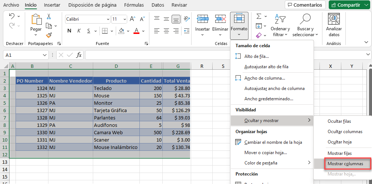Increase font size with larger A
The height and width of the screenshot is (184, 372).
click(x=133, y=19)
